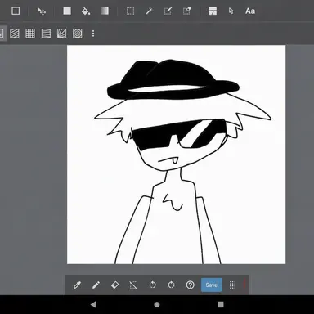Undo the last stroke
This screenshot has width=314, height=314.
pos(153,285)
